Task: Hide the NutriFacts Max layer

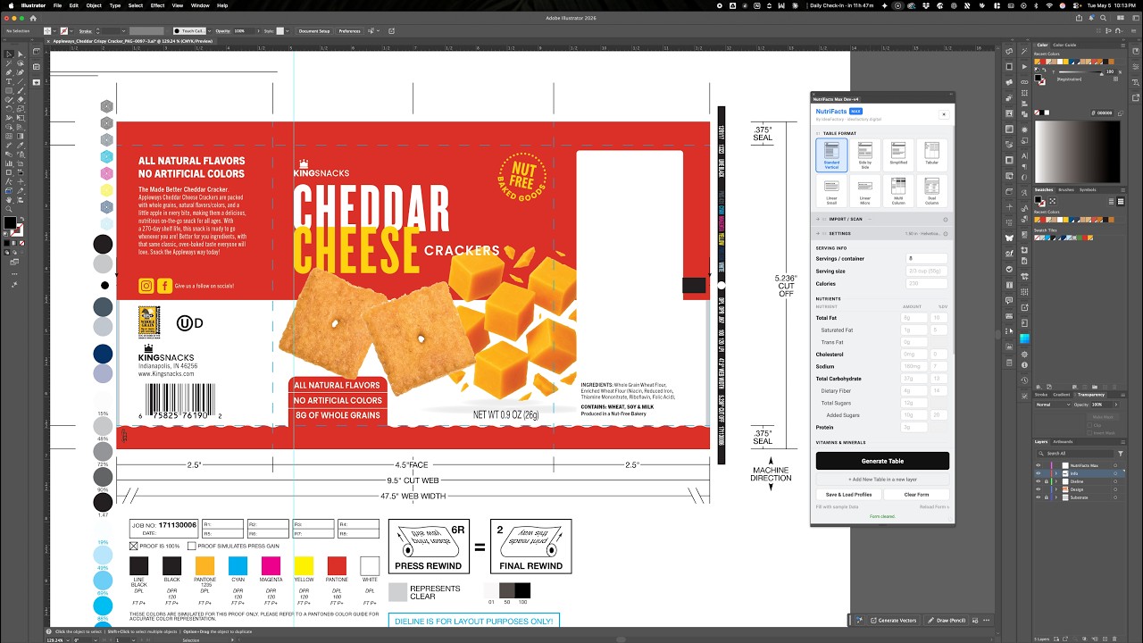Action: 1038,465
